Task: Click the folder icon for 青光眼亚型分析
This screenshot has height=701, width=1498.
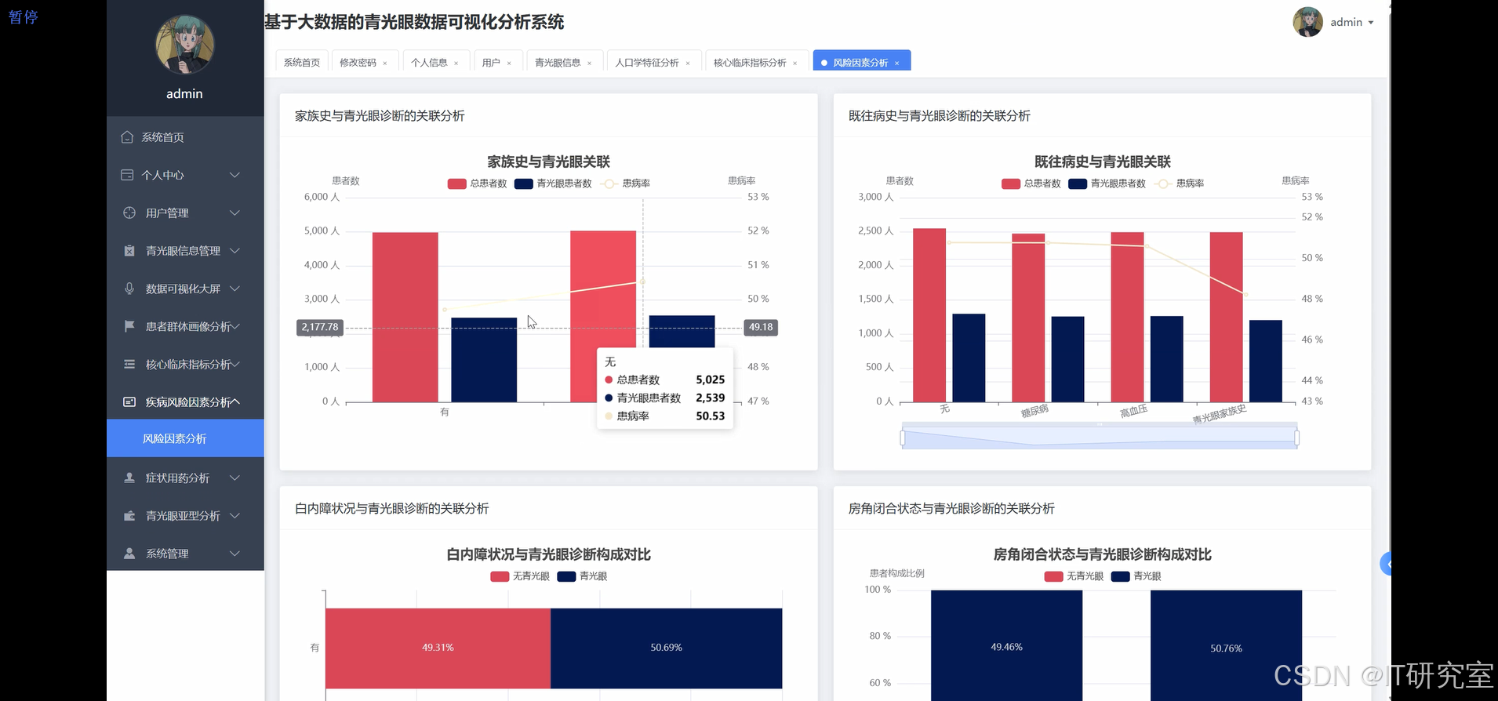Action: coord(129,516)
